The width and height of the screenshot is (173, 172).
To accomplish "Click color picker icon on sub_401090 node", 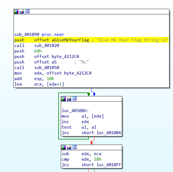I will [16, 12].
